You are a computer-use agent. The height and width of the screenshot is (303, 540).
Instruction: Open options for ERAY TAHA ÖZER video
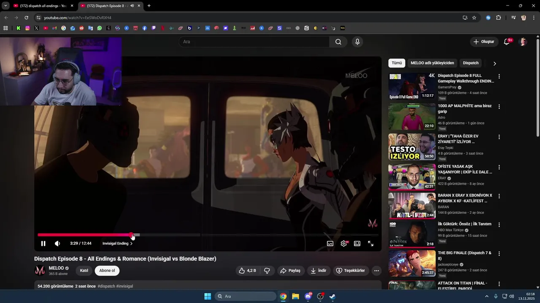coord(499,137)
